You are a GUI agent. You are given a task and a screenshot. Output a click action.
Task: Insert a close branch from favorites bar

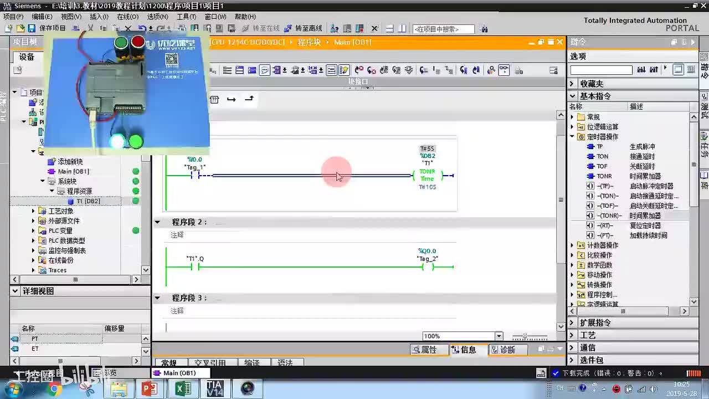(249, 99)
